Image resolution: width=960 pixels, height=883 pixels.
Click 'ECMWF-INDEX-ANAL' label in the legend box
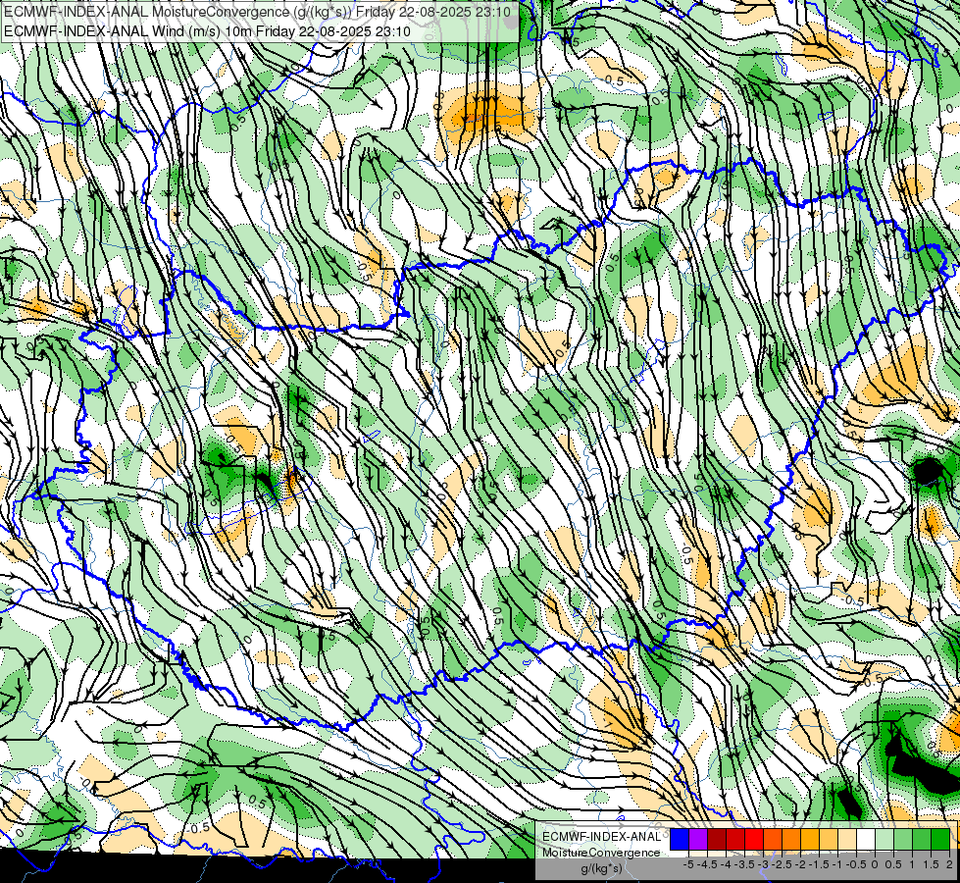click(x=602, y=837)
